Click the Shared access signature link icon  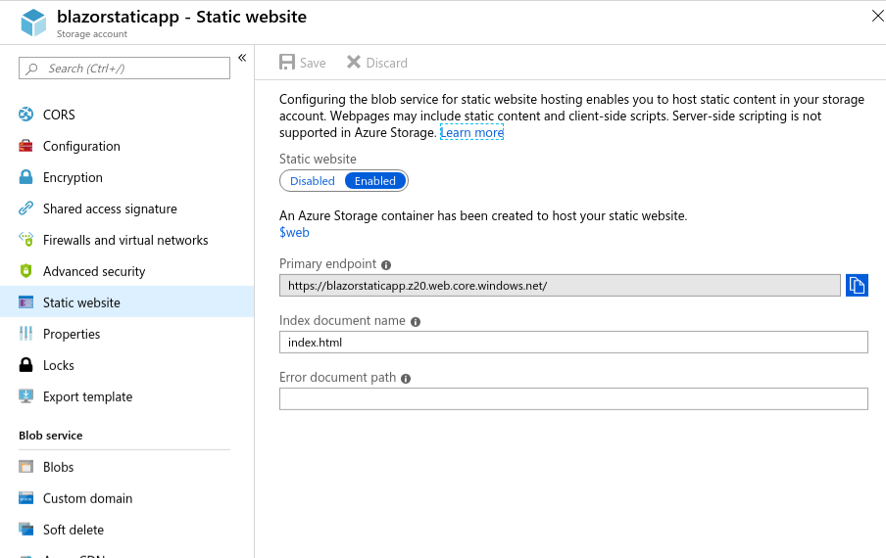[25, 209]
